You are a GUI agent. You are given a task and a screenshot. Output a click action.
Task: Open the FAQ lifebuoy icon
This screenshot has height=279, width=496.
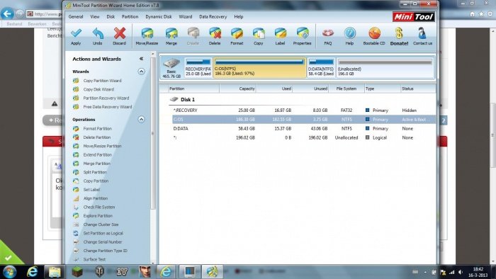point(327,33)
